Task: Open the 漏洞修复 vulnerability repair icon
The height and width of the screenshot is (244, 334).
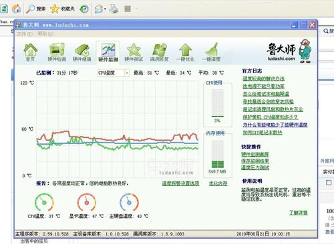Action: coord(160,53)
